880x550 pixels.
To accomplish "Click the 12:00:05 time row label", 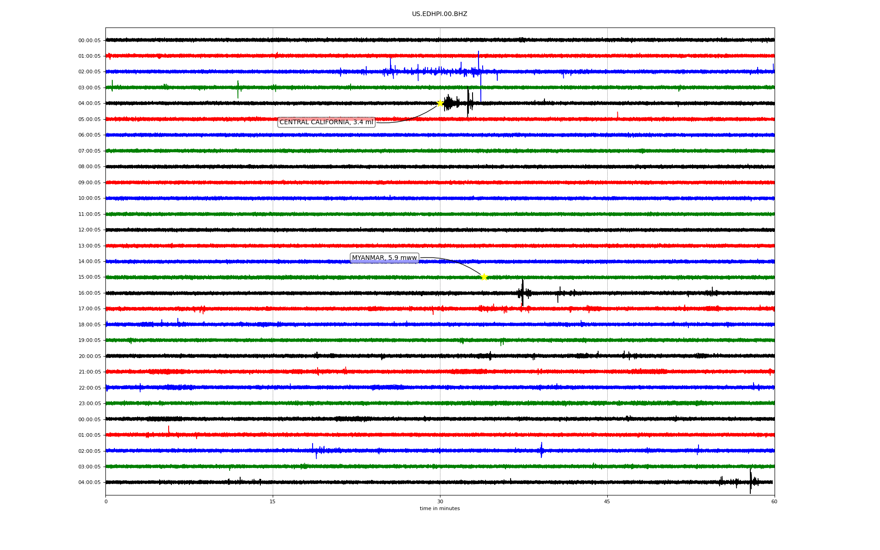I will 89,230.
